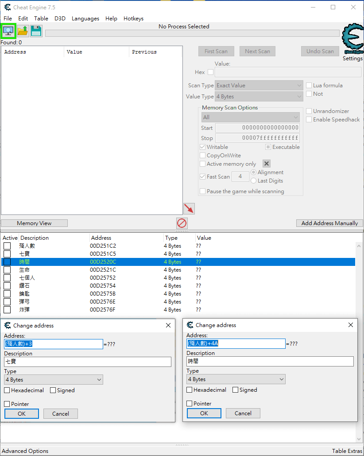Screen dimensions: 364x456
Task: Enable Pointer in the right Change address dialog
Action: 189,403
